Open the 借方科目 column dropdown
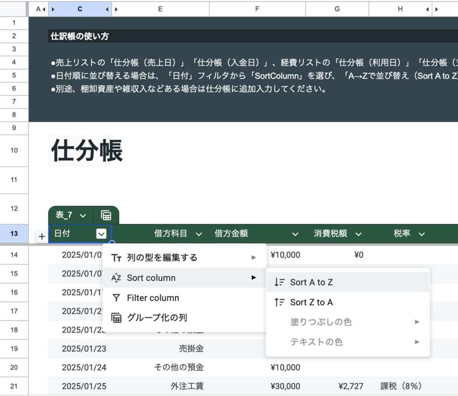Image resolution: width=458 pixels, height=396 pixels. click(x=199, y=234)
